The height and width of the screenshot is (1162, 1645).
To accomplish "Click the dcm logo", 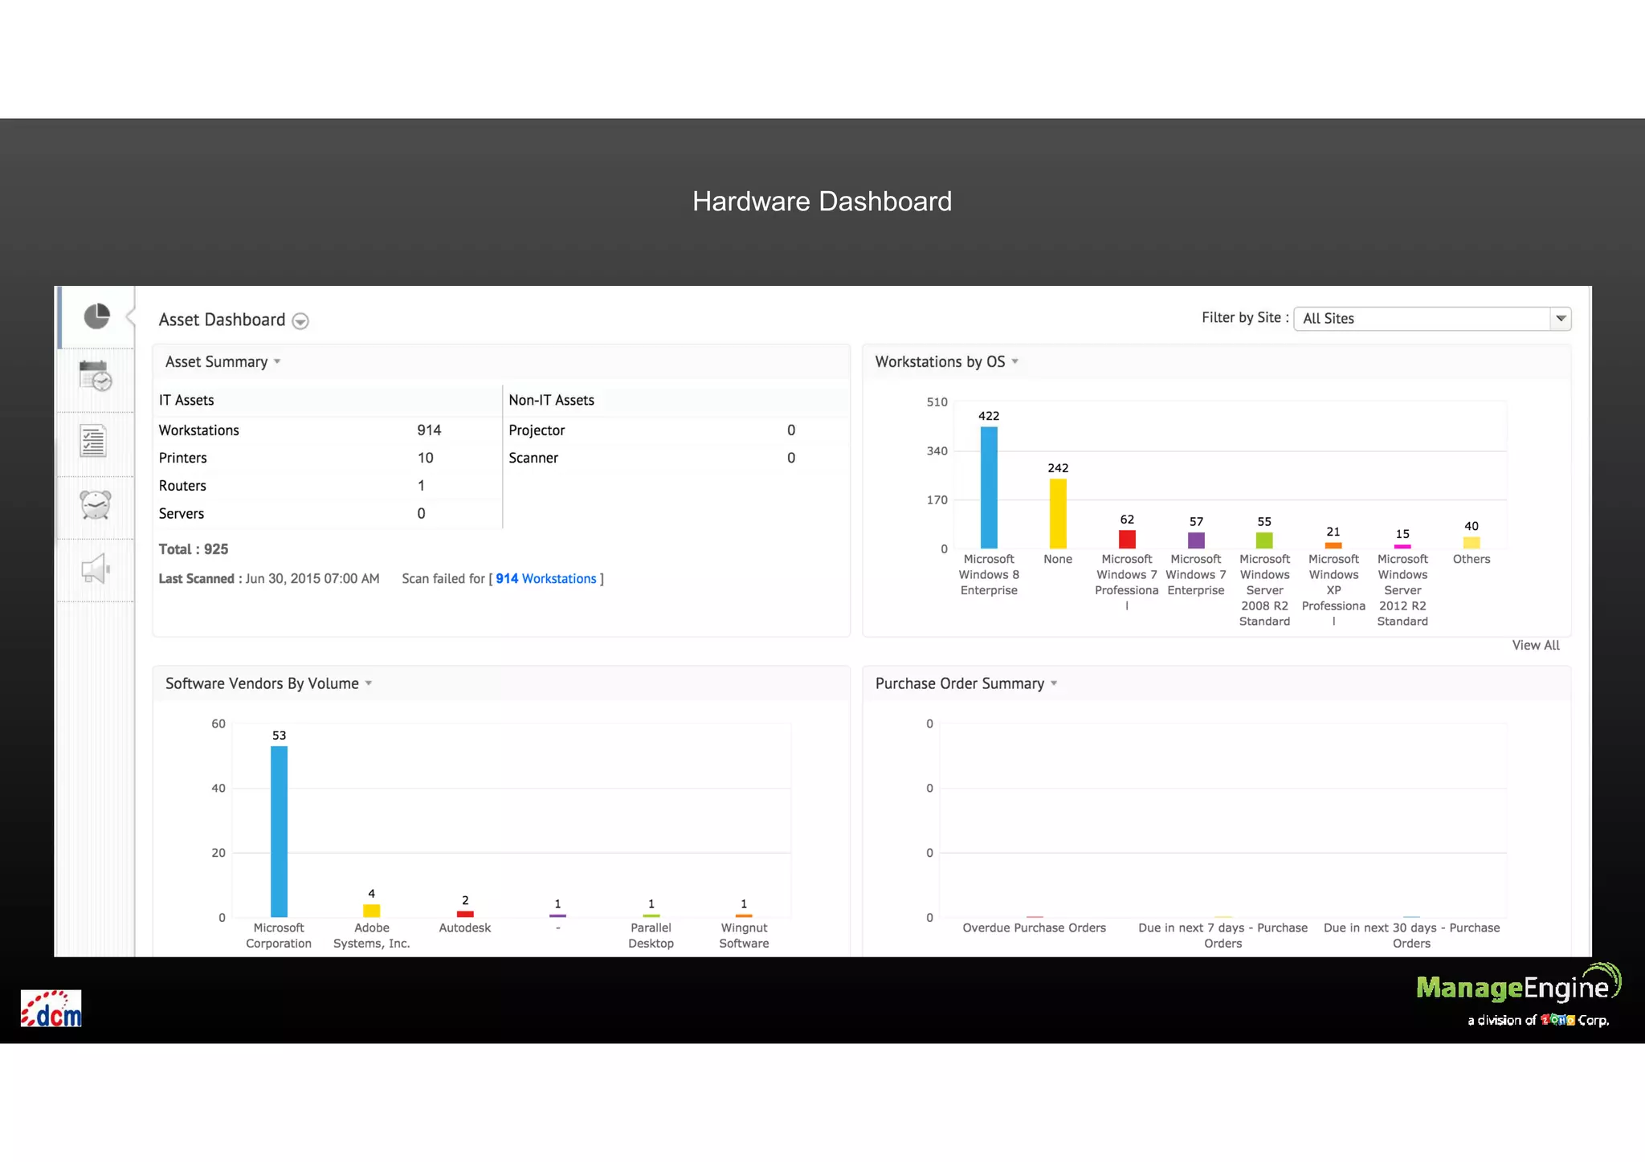I will pos(51,1009).
